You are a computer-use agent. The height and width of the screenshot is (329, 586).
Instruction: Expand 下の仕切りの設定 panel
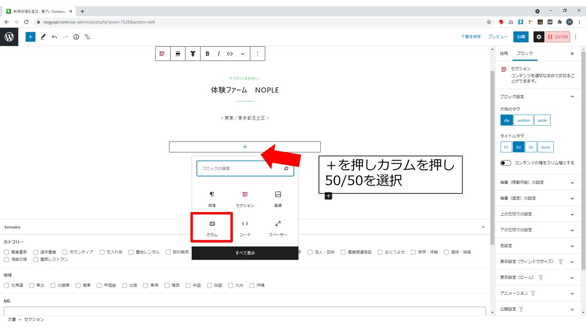point(537,230)
